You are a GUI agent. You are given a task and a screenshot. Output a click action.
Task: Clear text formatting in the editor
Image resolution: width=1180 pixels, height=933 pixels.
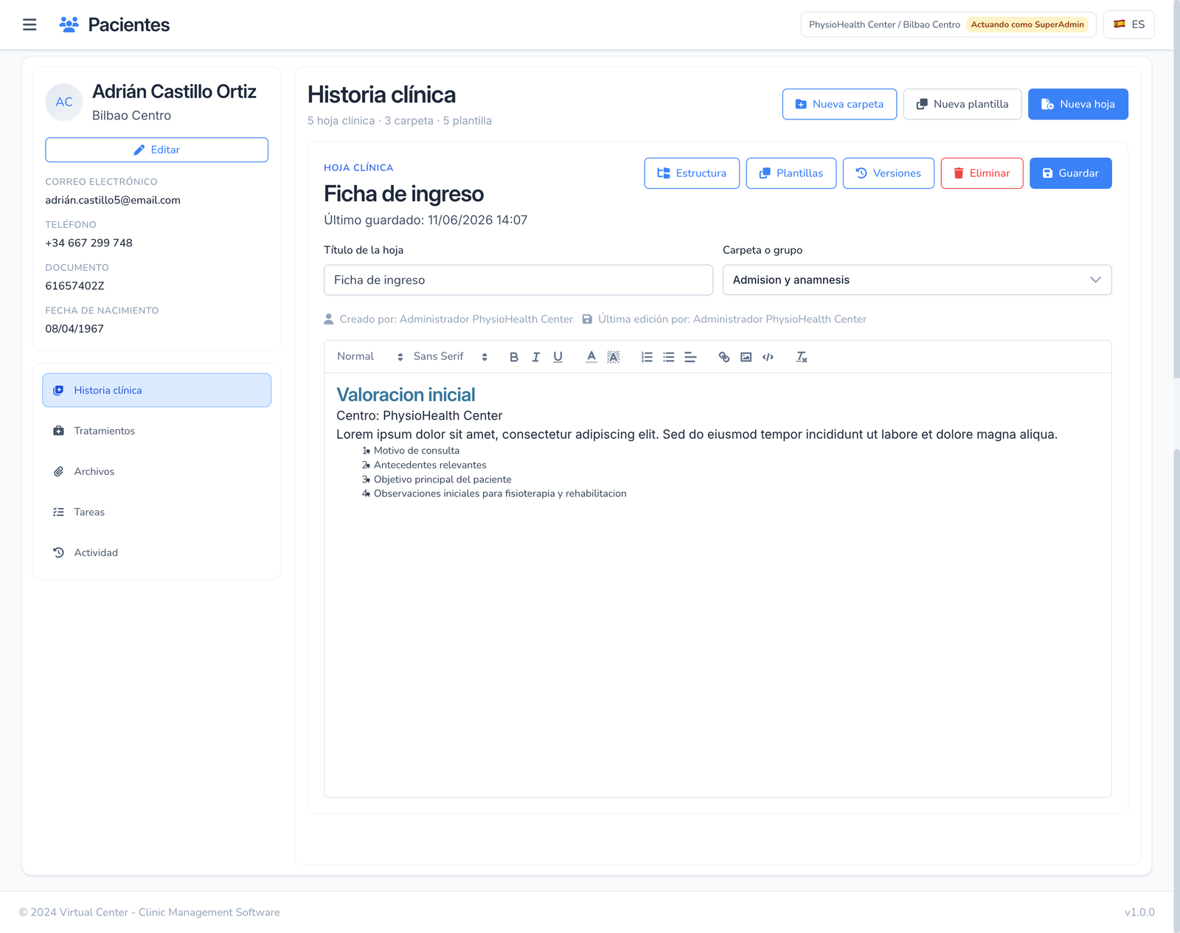point(802,357)
